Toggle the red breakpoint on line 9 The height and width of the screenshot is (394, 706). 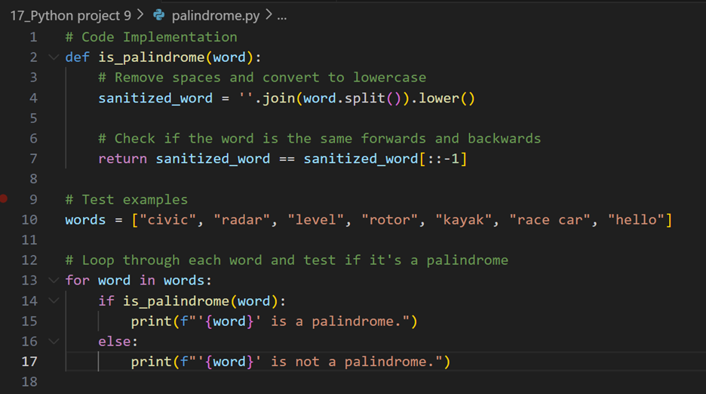tap(4, 199)
